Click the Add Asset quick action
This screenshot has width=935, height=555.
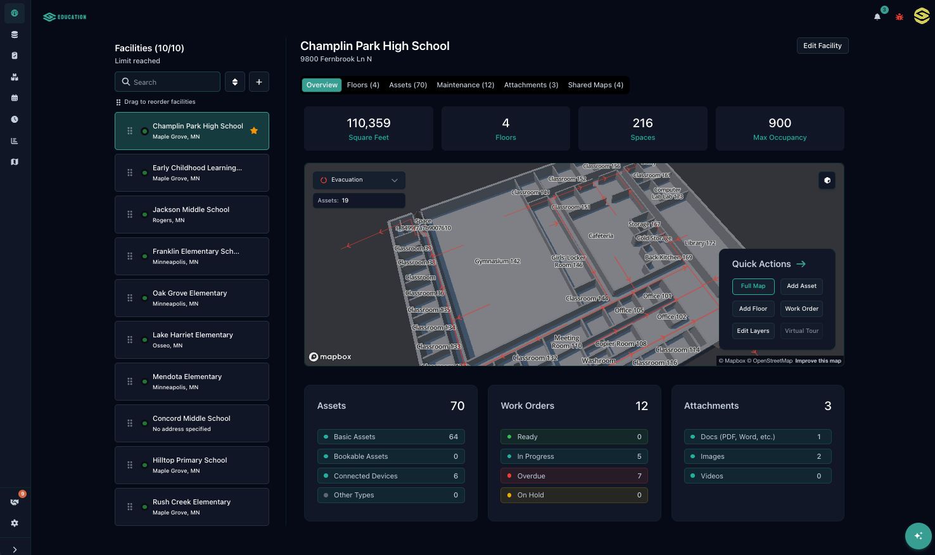click(801, 286)
